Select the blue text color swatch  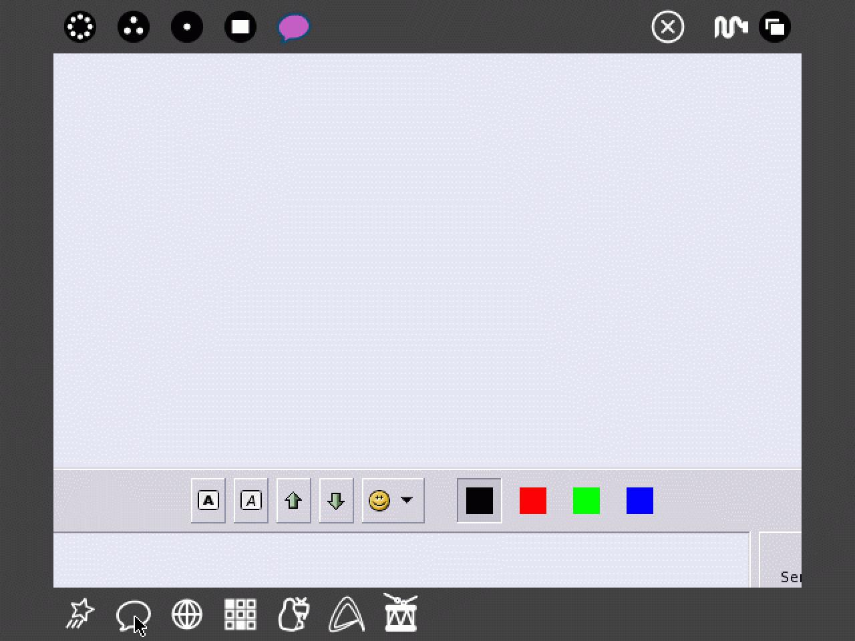pyautogui.click(x=640, y=501)
